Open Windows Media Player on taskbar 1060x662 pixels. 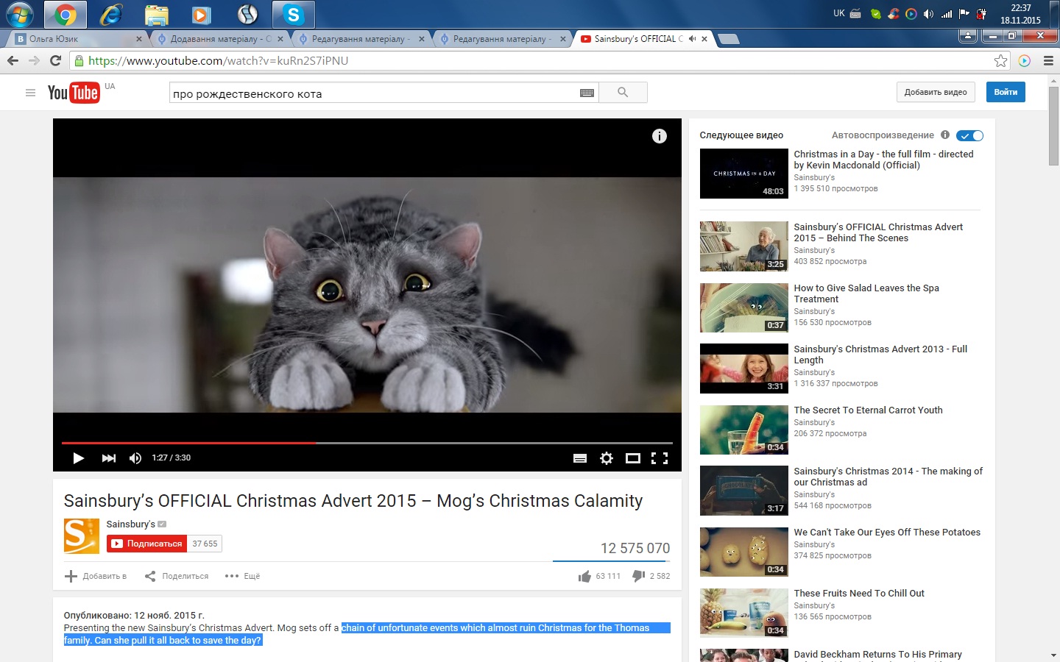point(202,15)
